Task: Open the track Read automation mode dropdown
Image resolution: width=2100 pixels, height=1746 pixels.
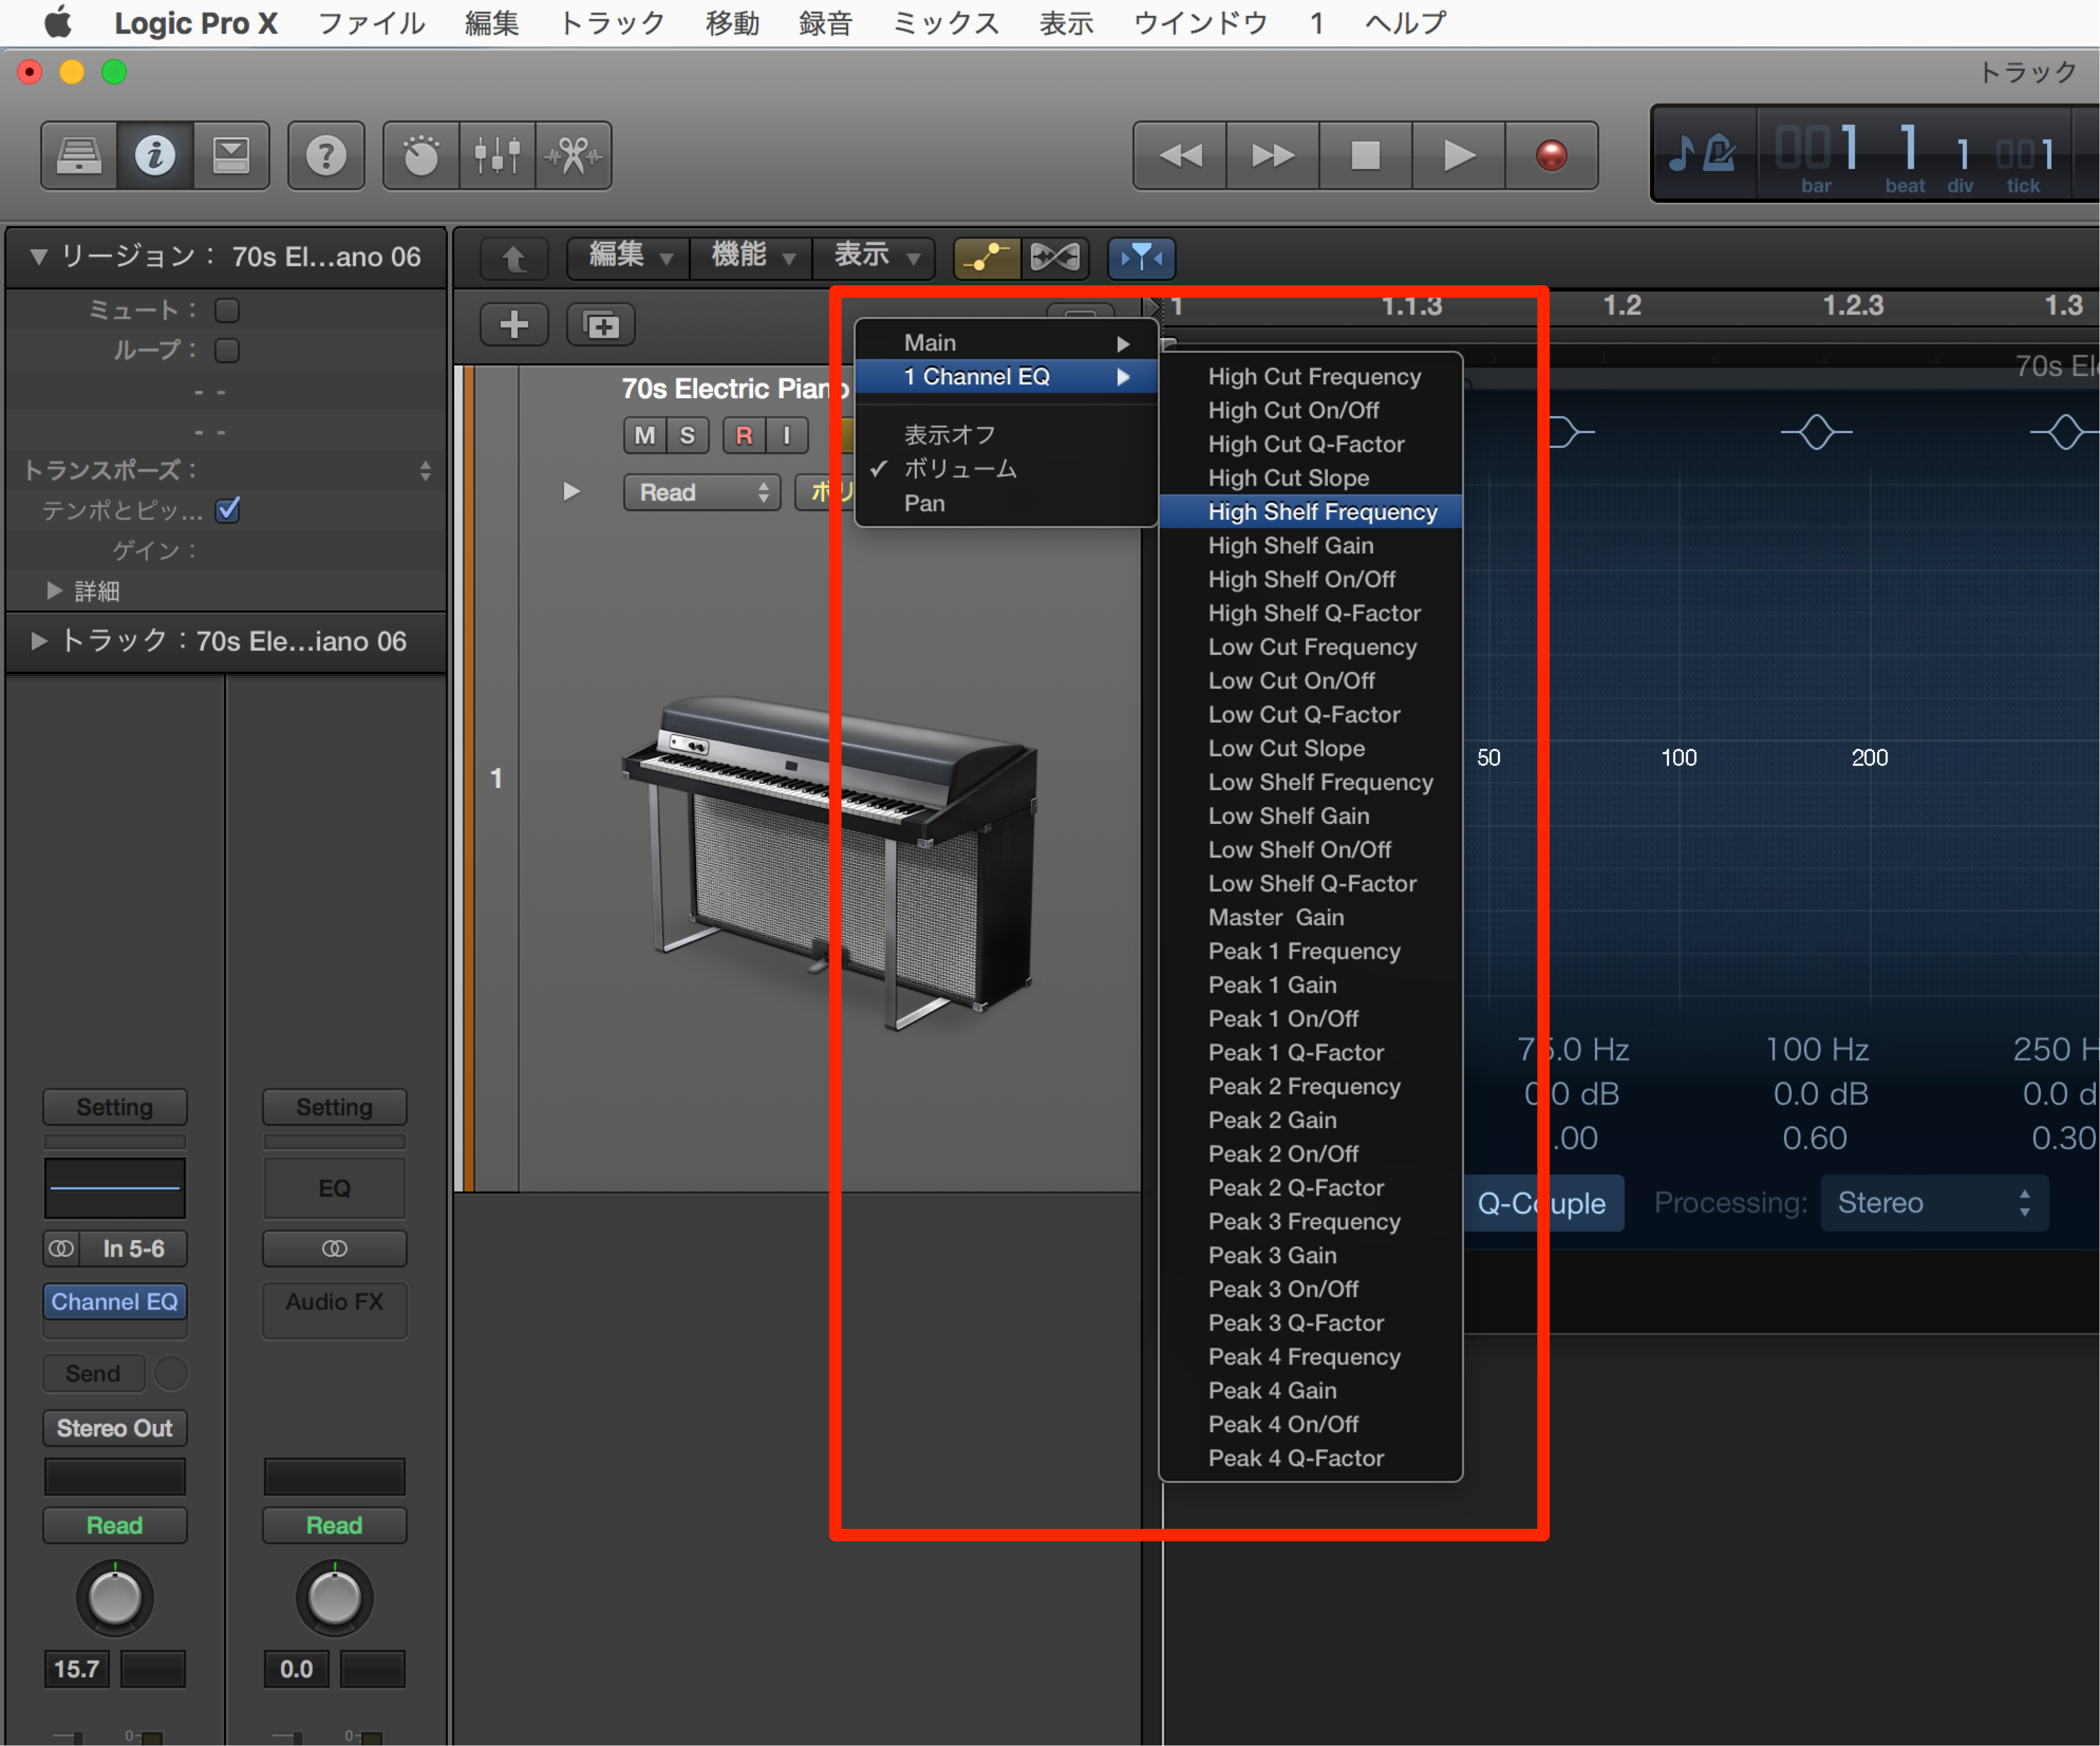Action: [x=701, y=492]
